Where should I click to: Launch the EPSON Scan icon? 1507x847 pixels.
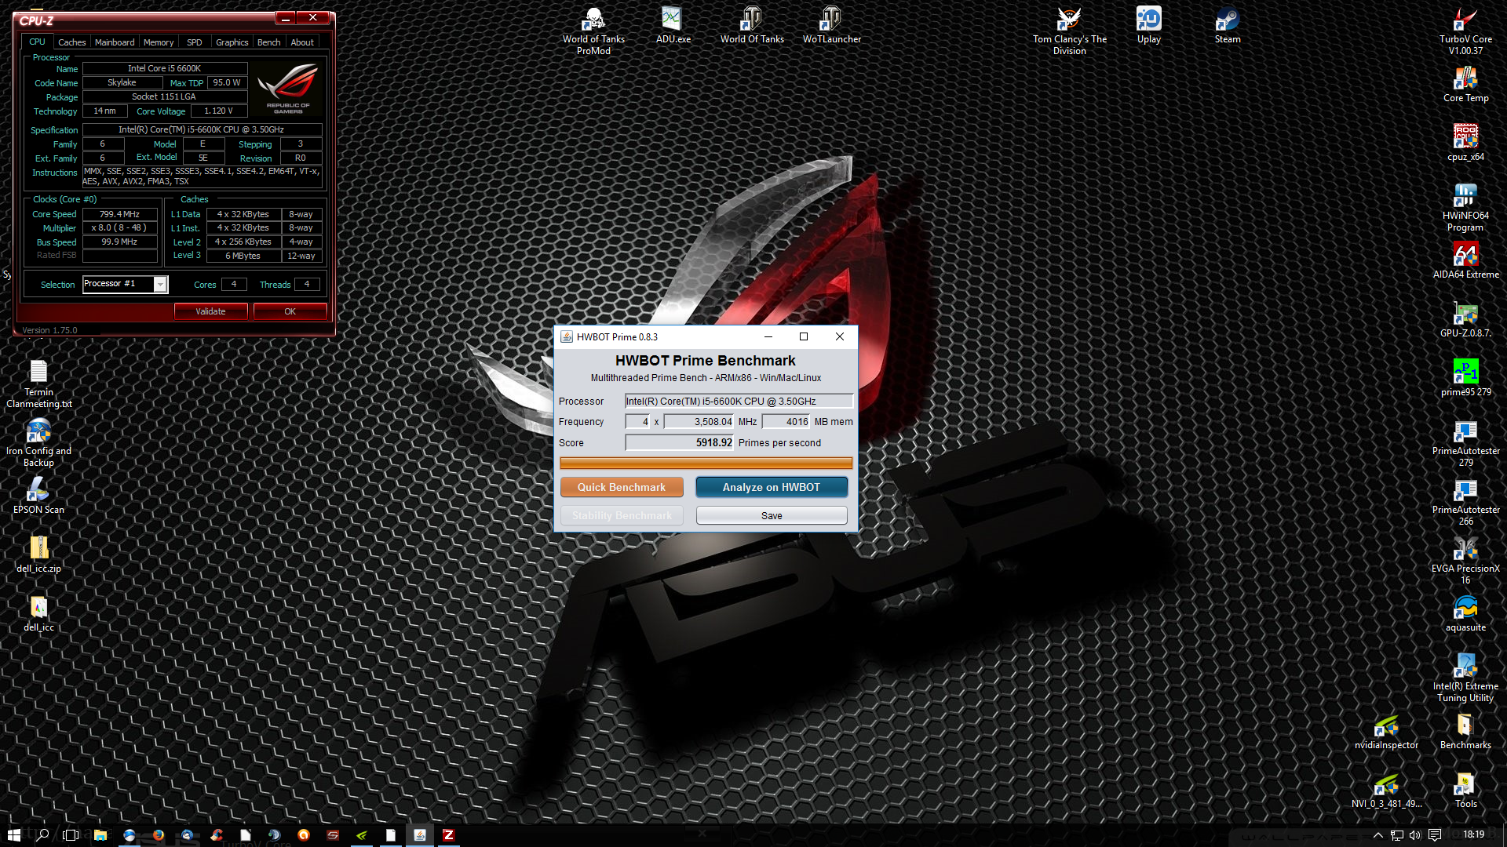coord(38,496)
